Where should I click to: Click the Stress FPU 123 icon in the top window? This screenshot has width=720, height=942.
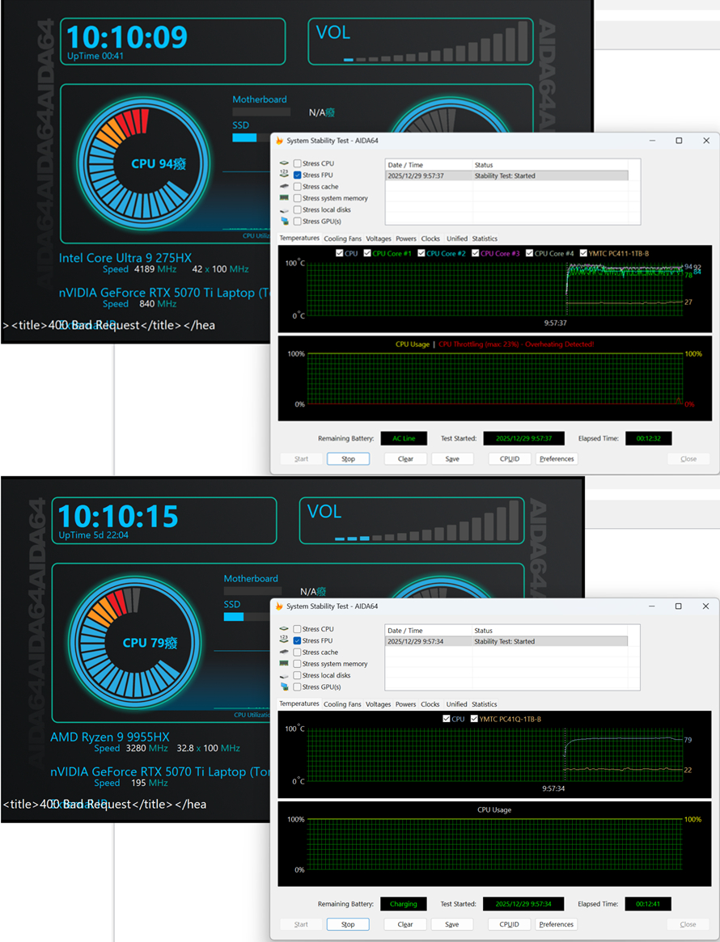click(284, 175)
